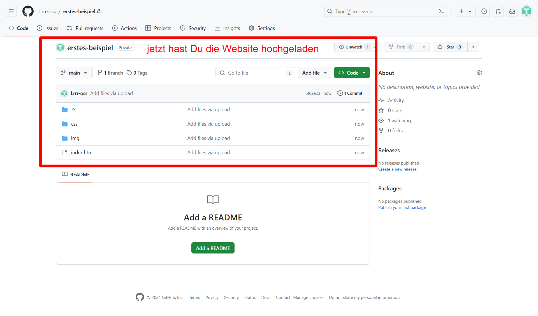Open the Star lists dropdown arrow
The image size is (538, 316).
[x=473, y=47]
